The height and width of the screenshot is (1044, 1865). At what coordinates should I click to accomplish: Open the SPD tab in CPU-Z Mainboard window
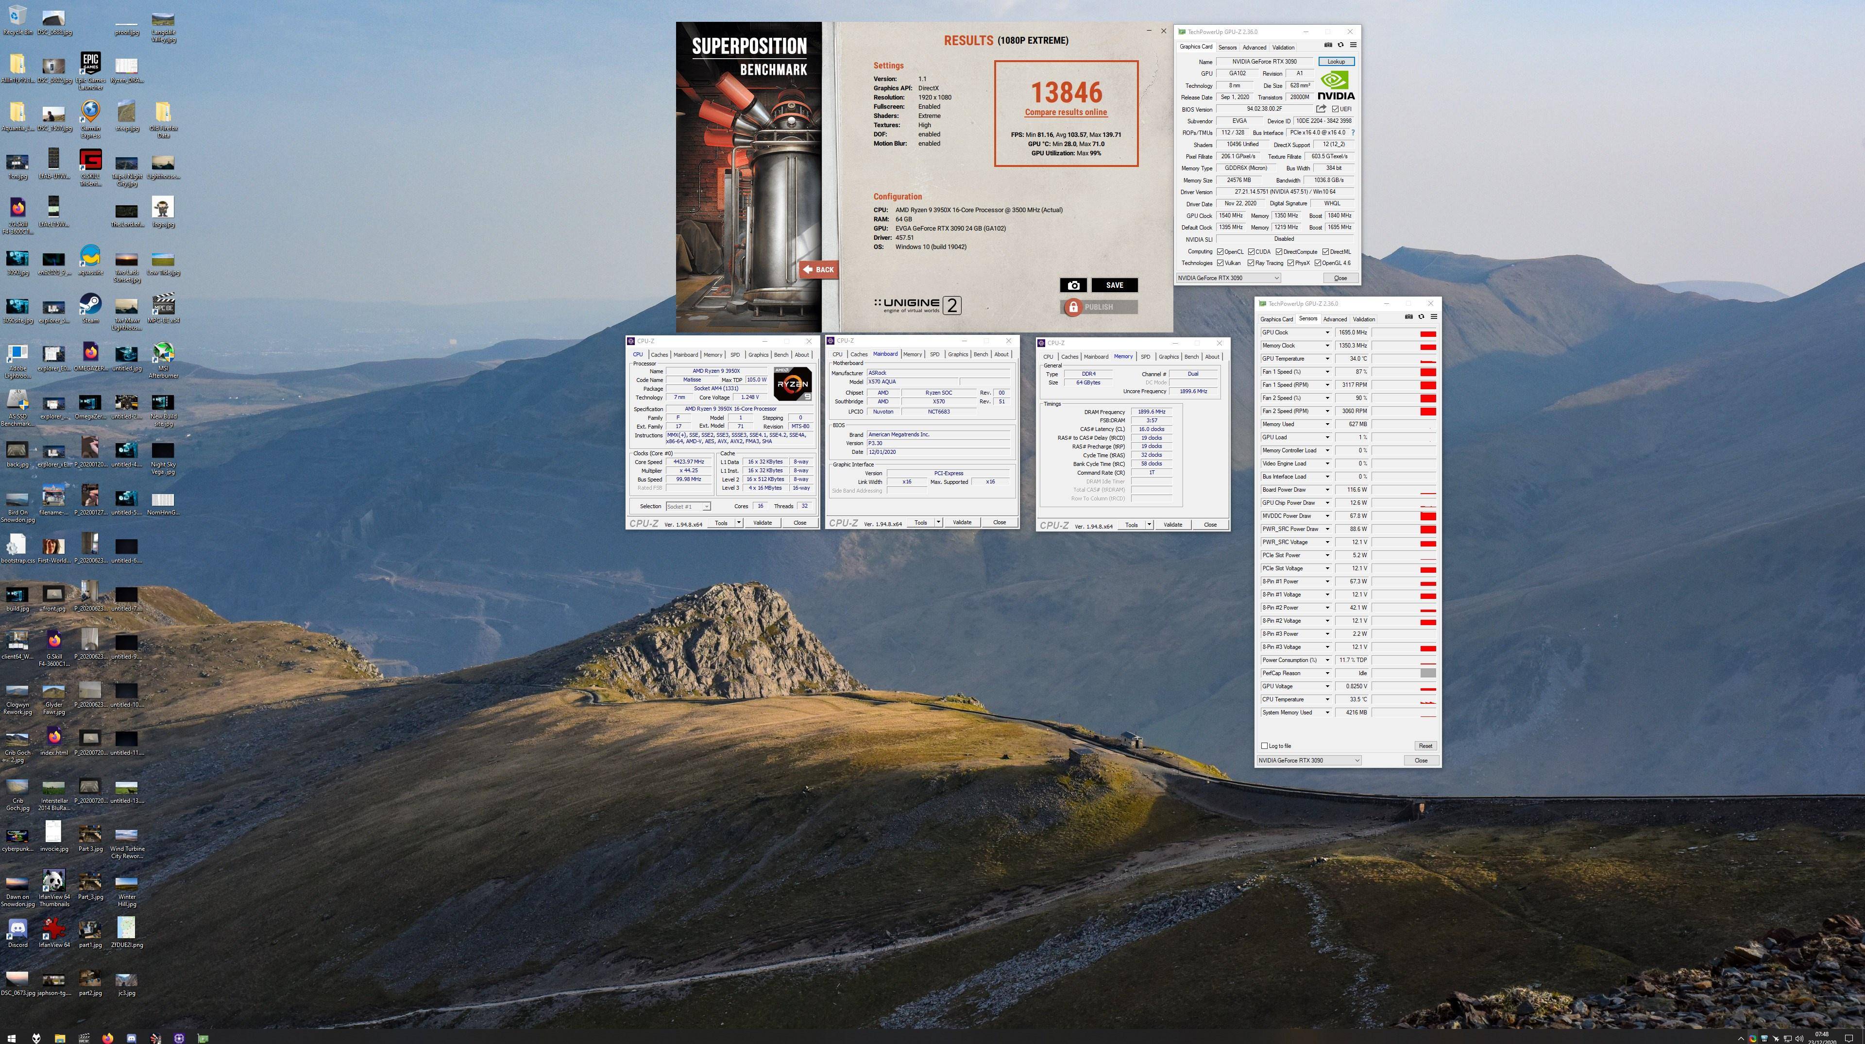(x=934, y=354)
